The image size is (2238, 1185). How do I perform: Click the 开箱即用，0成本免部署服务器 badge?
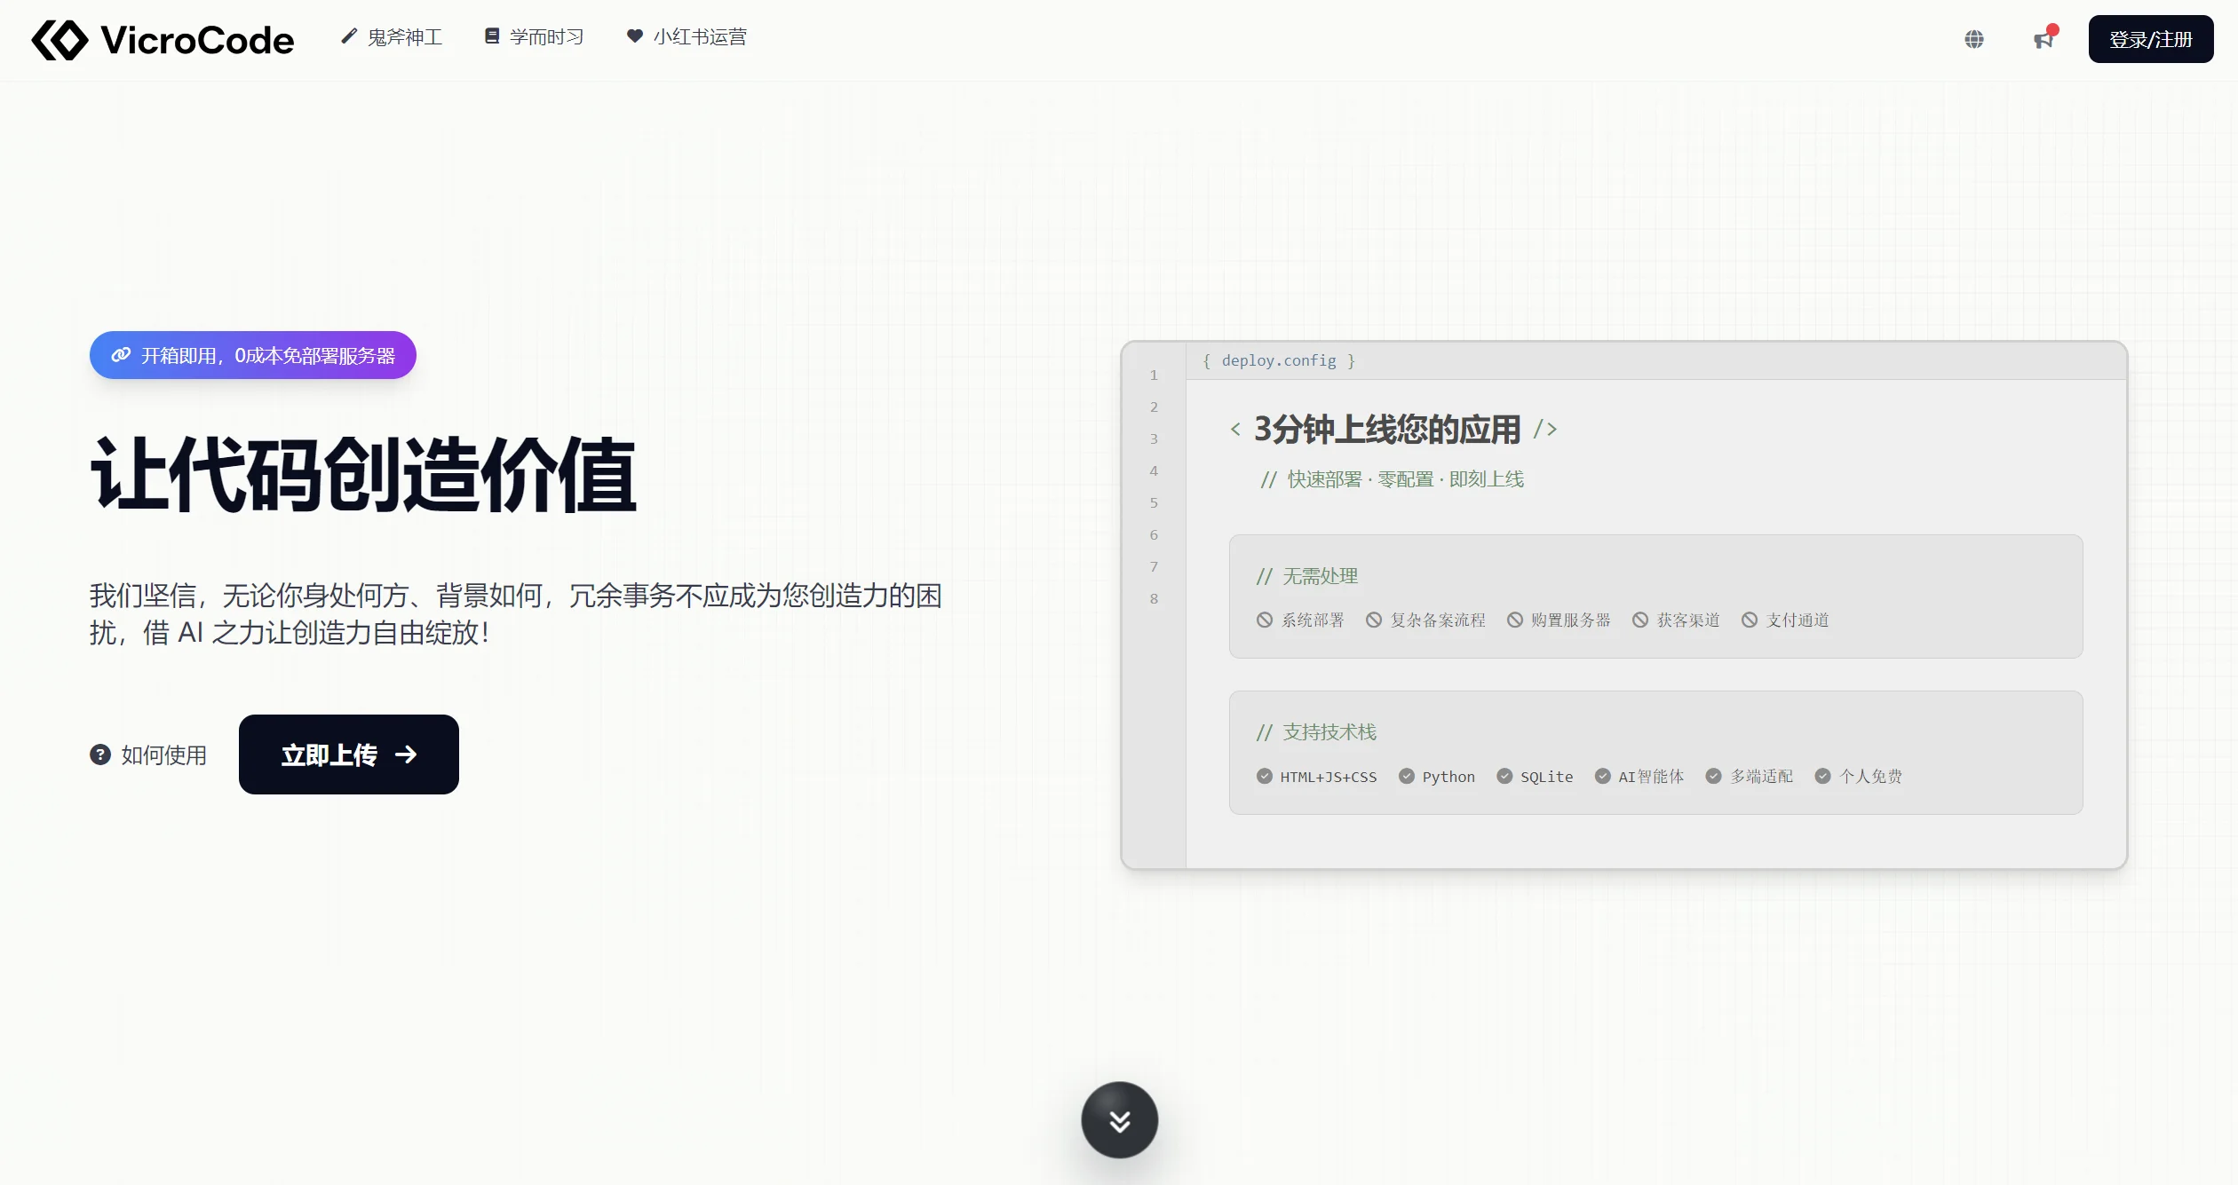tap(253, 355)
